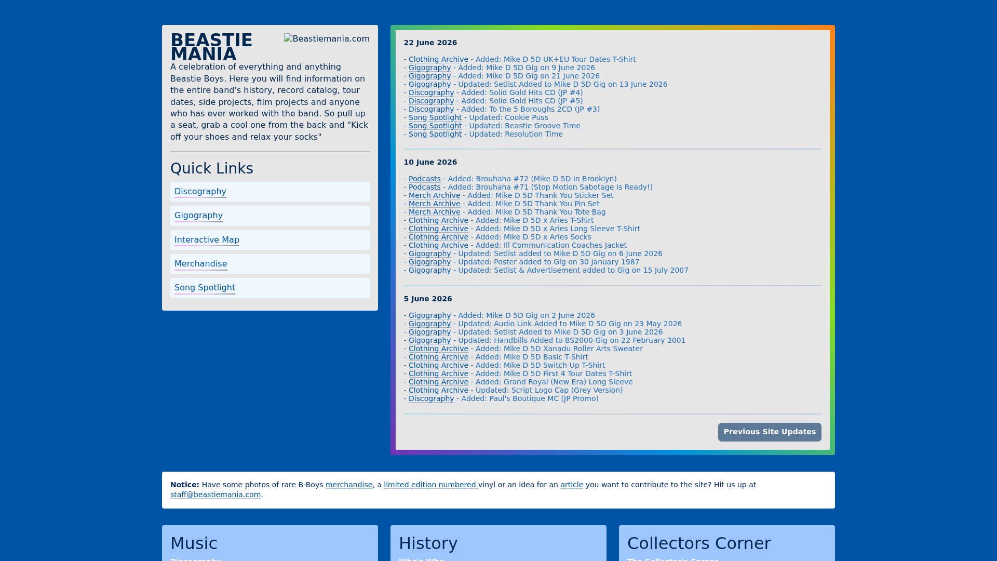Viewport: 997px width, 561px height.
Task: Open the Gigography quick link
Action: pos(198,216)
